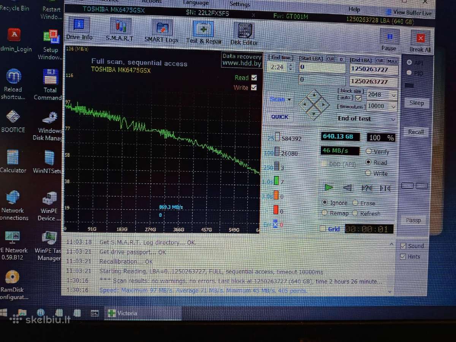Image resolution: width=456 pixels, height=342 pixels.
Task: Open the Language menu
Action: [x=196, y=2]
